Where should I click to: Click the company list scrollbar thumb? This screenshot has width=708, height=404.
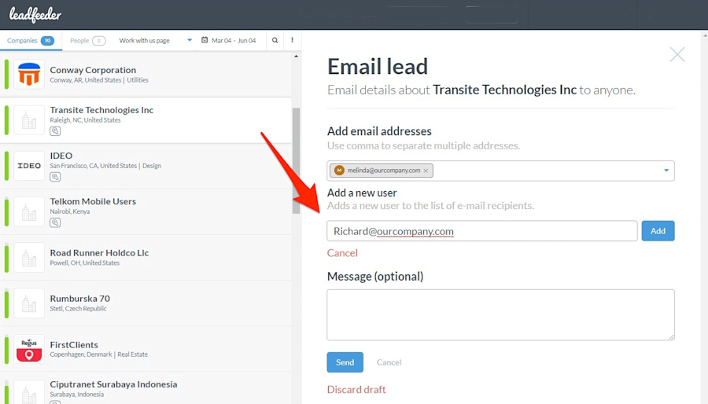297,160
